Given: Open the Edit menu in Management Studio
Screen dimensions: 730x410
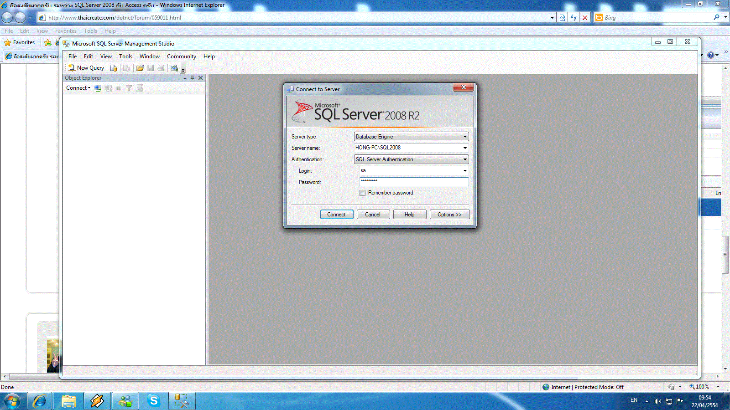Looking at the screenshot, I should click(x=89, y=56).
